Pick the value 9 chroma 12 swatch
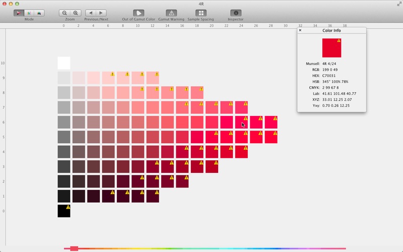 [153, 78]
